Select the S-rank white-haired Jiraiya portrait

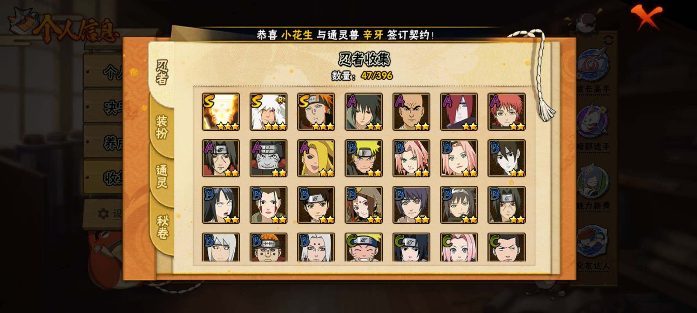[268, 112]
